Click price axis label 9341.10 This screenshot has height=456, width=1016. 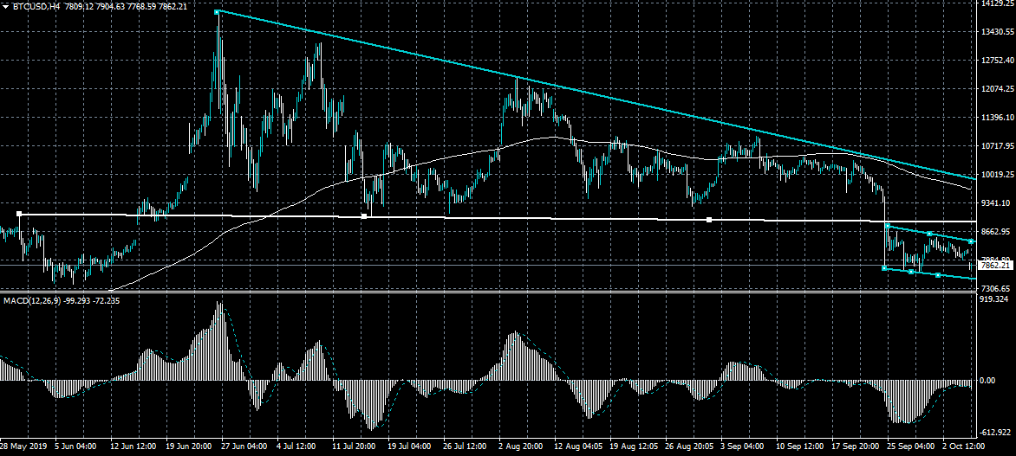tap(997, 202)
